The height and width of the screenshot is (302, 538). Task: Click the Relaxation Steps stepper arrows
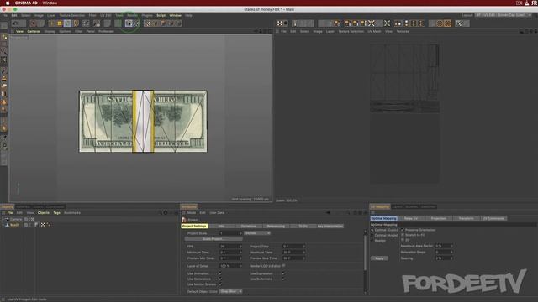(x=451, y=252)
